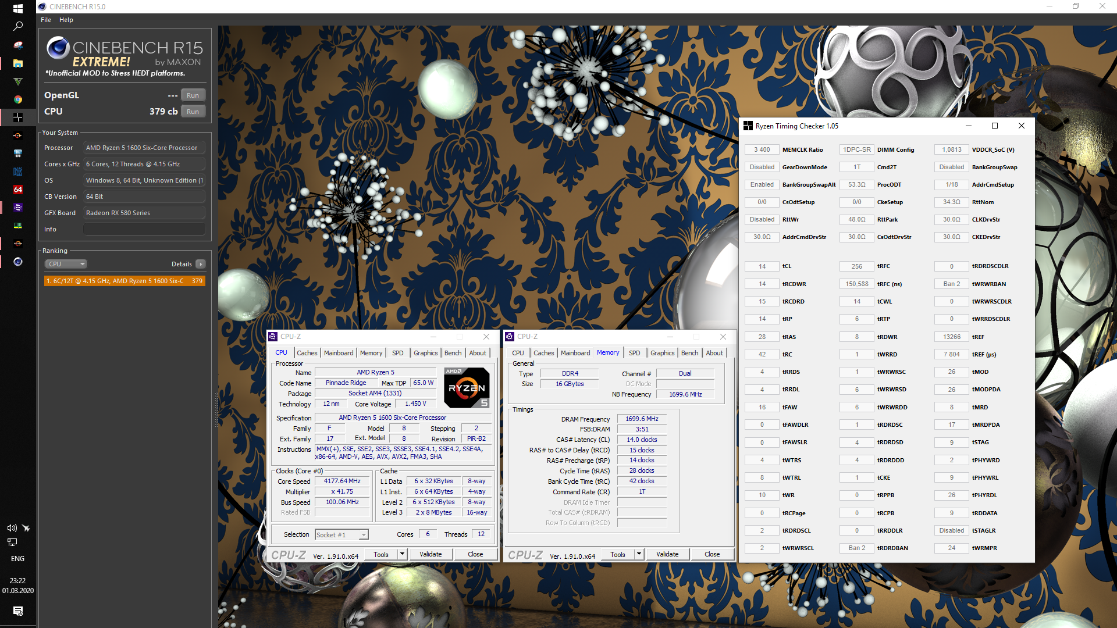
Task: Open the blue Chinese-character taskbar icon
Action: tap(18, 172)
